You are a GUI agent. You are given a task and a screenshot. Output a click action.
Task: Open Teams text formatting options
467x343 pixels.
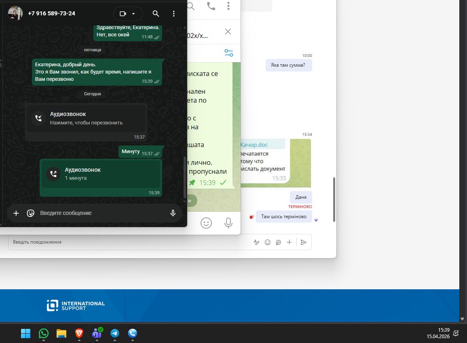point(256,242)
